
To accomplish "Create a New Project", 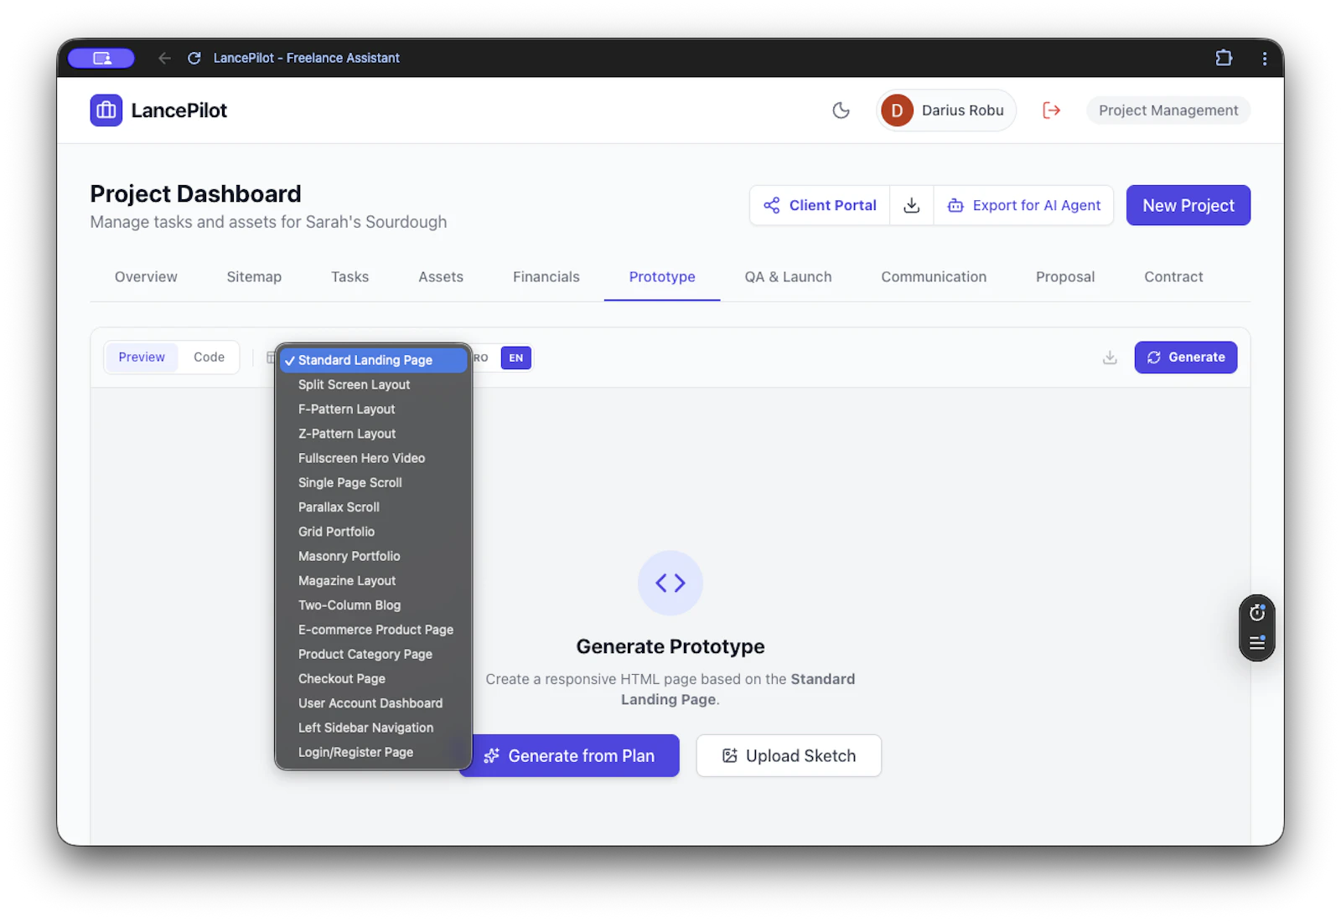I will pyautogui.click(x=1188, y=205).
